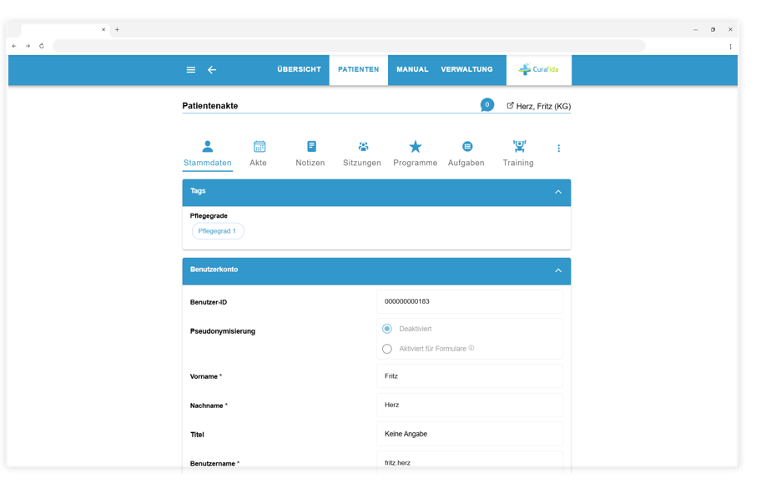Click the Nachname field containing Herz
The image size is (766, 484).
[470, 405]
